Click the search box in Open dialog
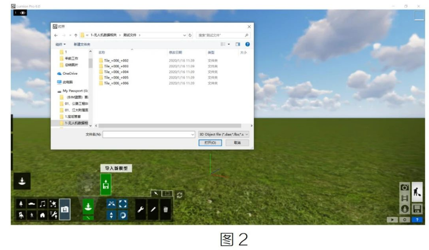Viewport: 429px width, 250px height. coord(223,35)
